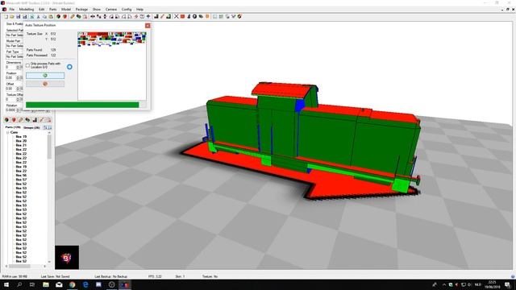Click the Last Save: Not Saved status text

coord(56,277)
